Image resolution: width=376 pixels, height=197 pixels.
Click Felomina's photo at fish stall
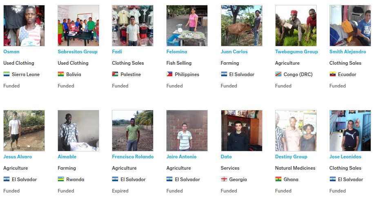click(x=187, y=26)
